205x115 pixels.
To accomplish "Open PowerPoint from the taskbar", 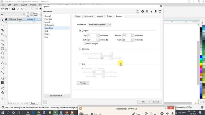I will (x=67, y=112).
